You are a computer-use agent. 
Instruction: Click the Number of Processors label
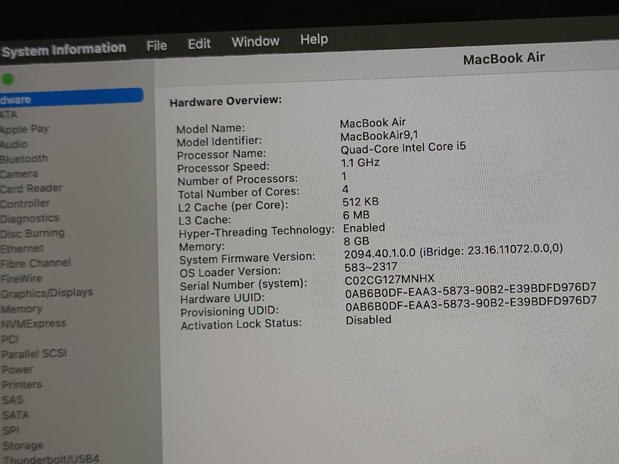pyautogui.click(x=238, y=180)
